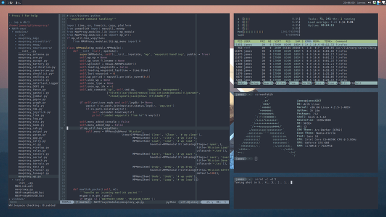The width and height of the screenshot is (386, 217).
Task: Click the F3 Search button in htop
Action: [267, 83]
